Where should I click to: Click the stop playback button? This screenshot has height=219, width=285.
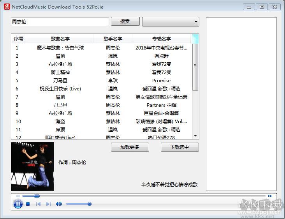(x=28, y=204)
